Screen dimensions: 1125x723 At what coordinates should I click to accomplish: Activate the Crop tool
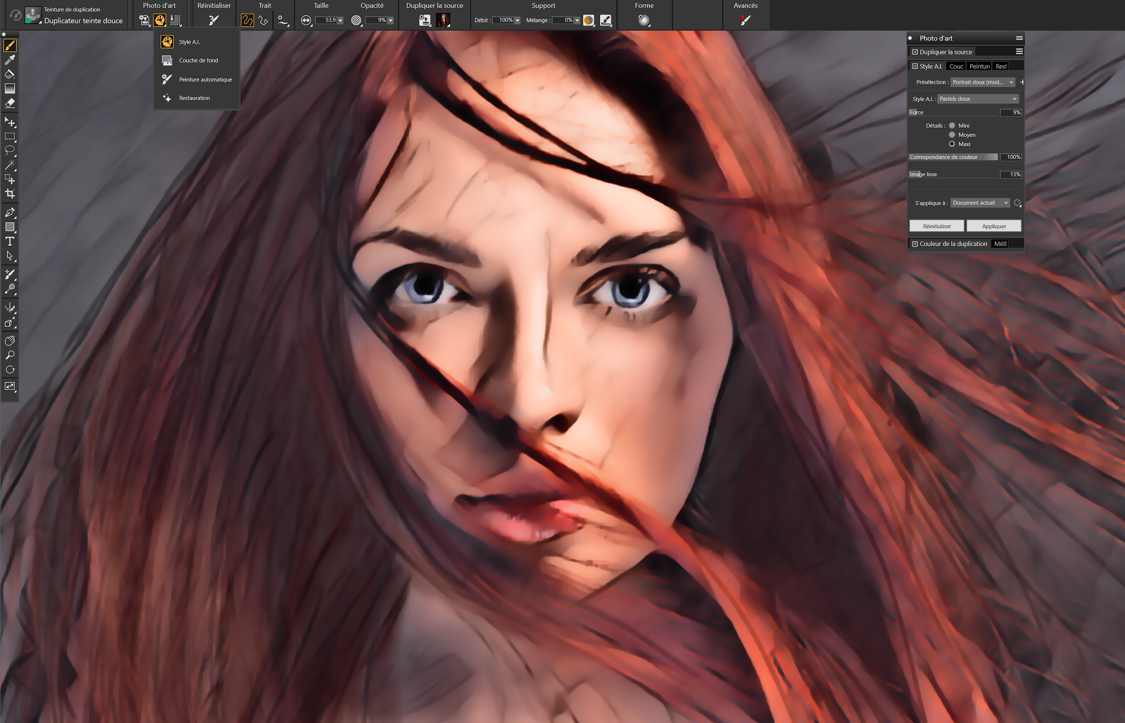coord(10,194)
